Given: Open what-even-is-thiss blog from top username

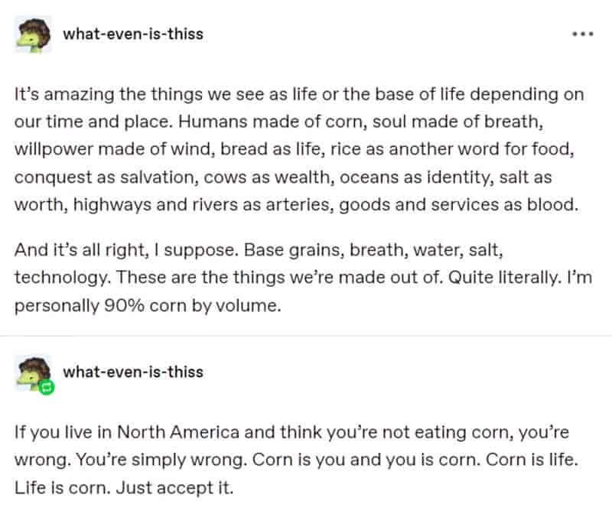Looking at the screenshot, I should (133, 34).
